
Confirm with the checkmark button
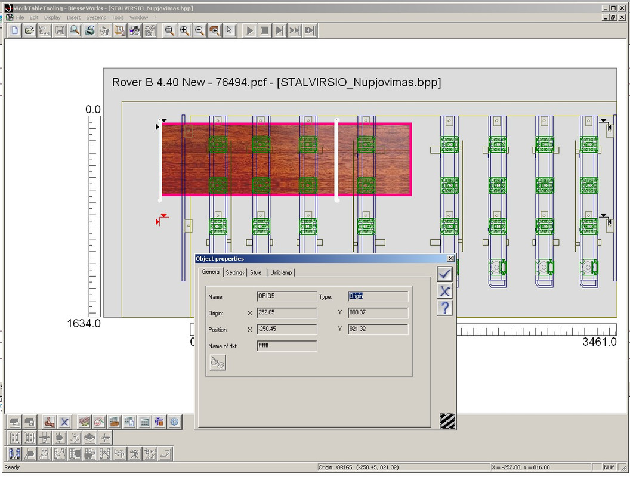(x=444, y=274)
